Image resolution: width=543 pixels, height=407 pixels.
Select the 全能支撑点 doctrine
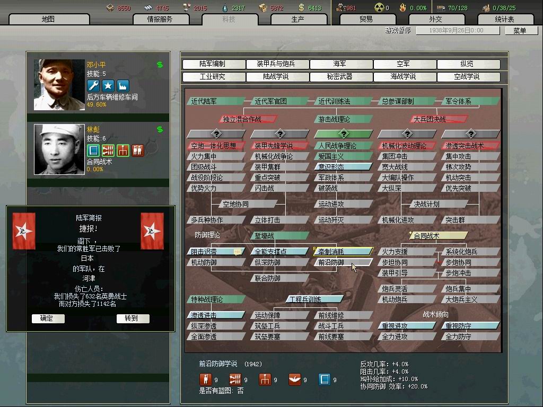coord(280,252)
